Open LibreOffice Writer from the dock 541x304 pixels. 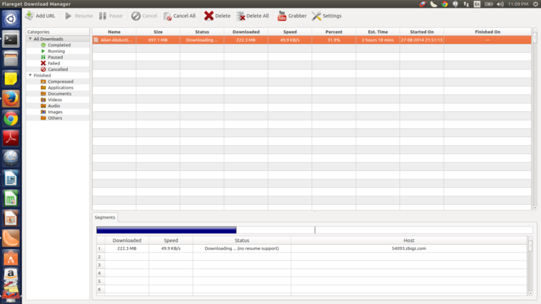point(11,179)
